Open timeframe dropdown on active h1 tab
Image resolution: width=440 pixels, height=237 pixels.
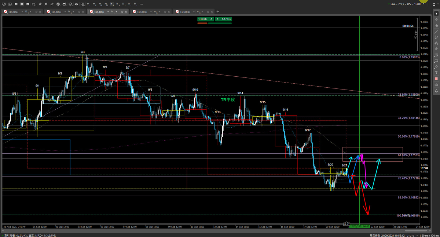(x=116, y=12)
